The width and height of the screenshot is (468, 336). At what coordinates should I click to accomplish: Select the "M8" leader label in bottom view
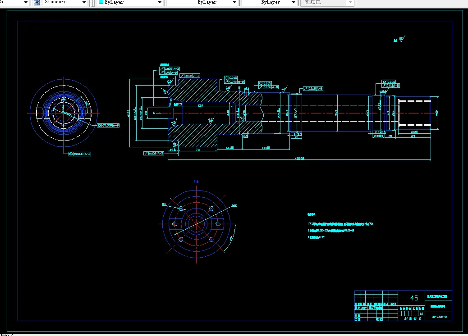click(164, 204)
